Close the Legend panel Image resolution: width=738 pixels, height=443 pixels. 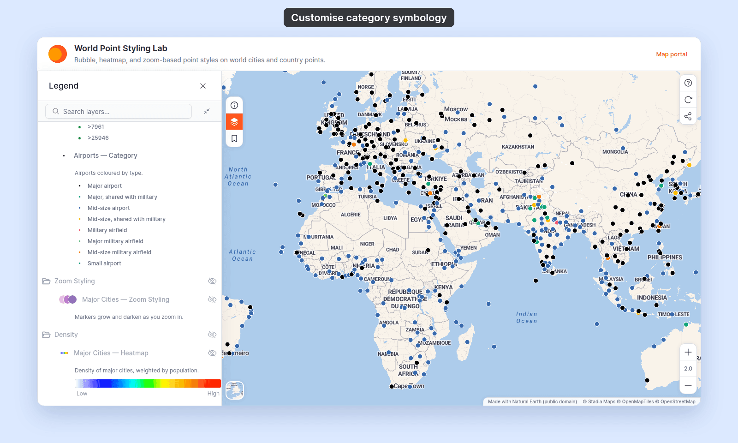203,86
